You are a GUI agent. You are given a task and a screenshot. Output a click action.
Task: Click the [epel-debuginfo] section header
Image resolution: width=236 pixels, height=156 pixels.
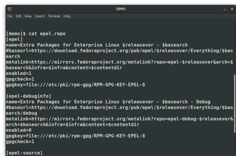click(29, 96)
